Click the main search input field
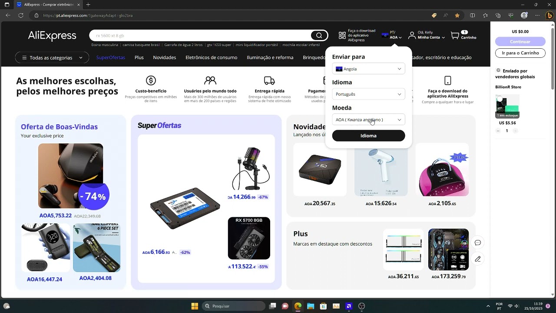 coord(200,36)
